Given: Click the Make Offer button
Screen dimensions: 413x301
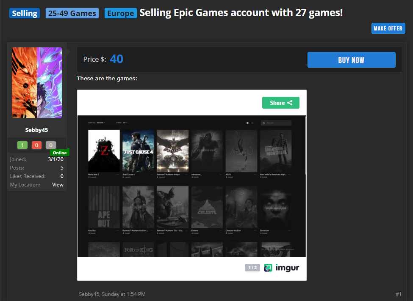Looking at the screenshot, I should point(388,28).
